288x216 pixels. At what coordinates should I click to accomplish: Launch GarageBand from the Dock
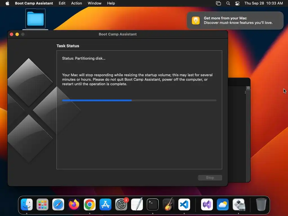[x=168, y=204]
